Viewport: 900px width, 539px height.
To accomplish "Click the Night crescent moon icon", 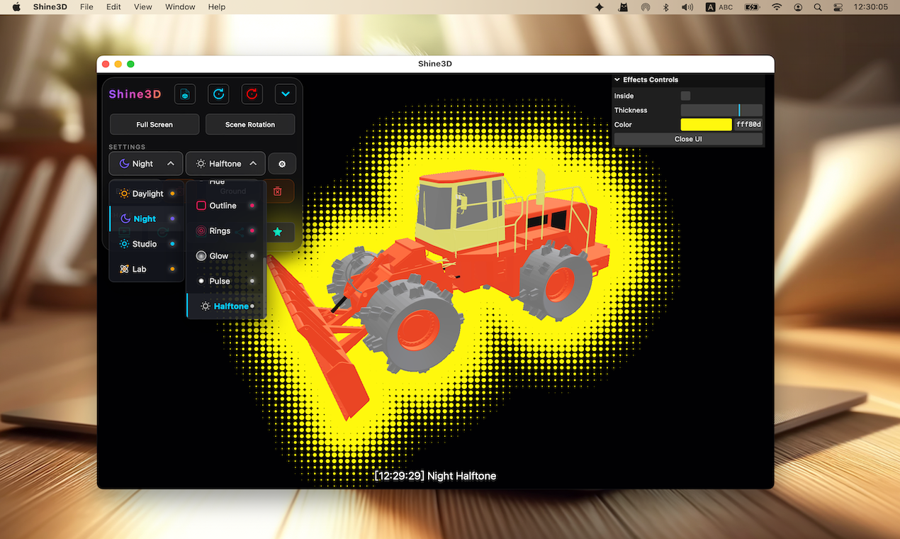I will coord(124,218).
